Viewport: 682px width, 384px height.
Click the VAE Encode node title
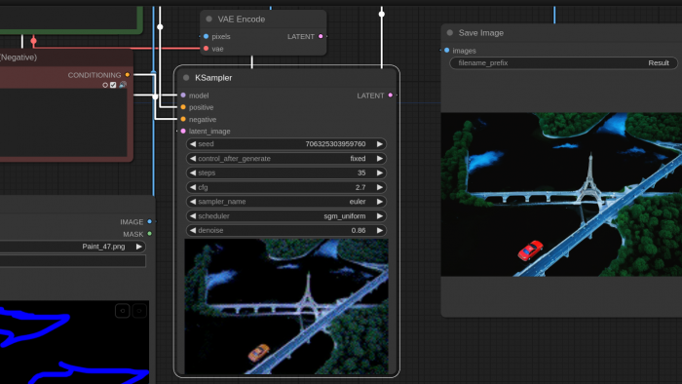(242, 19)
